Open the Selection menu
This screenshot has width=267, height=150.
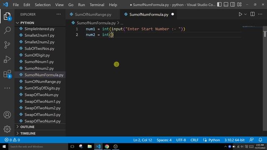point(43,5)
